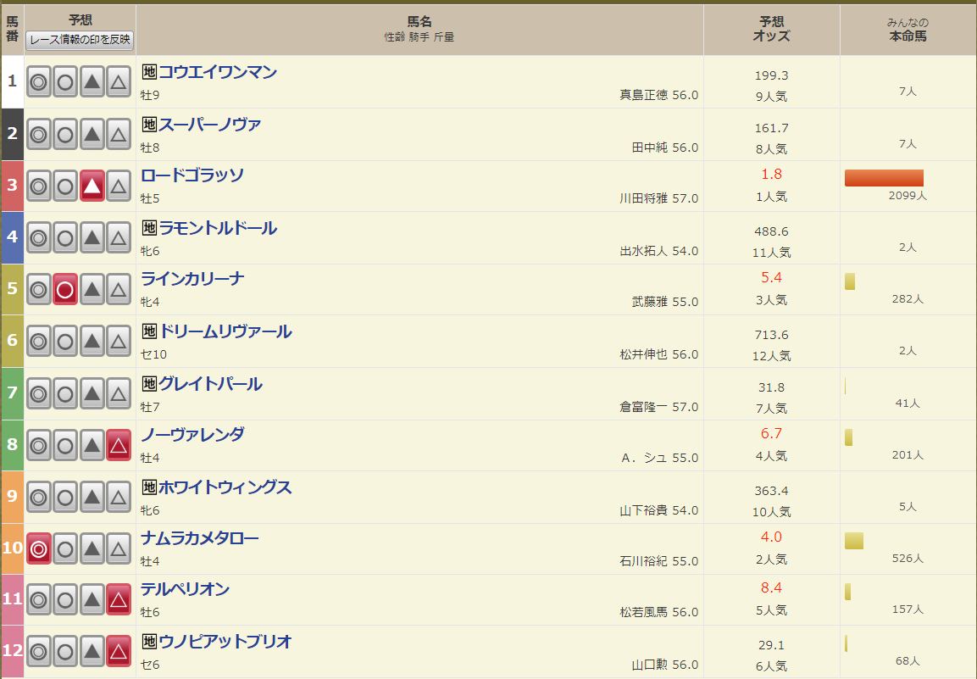Open horse page グレイトパール
Image resolution: width=977 pixels, height=679 pixels.
click(210, 384)
